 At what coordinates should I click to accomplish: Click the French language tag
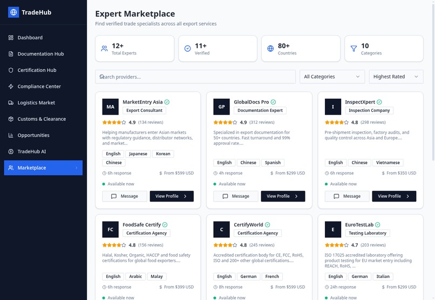click(272, 276)
